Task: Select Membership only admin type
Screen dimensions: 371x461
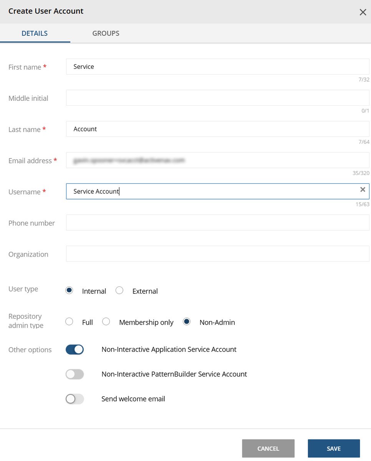Action: (106, 321)
